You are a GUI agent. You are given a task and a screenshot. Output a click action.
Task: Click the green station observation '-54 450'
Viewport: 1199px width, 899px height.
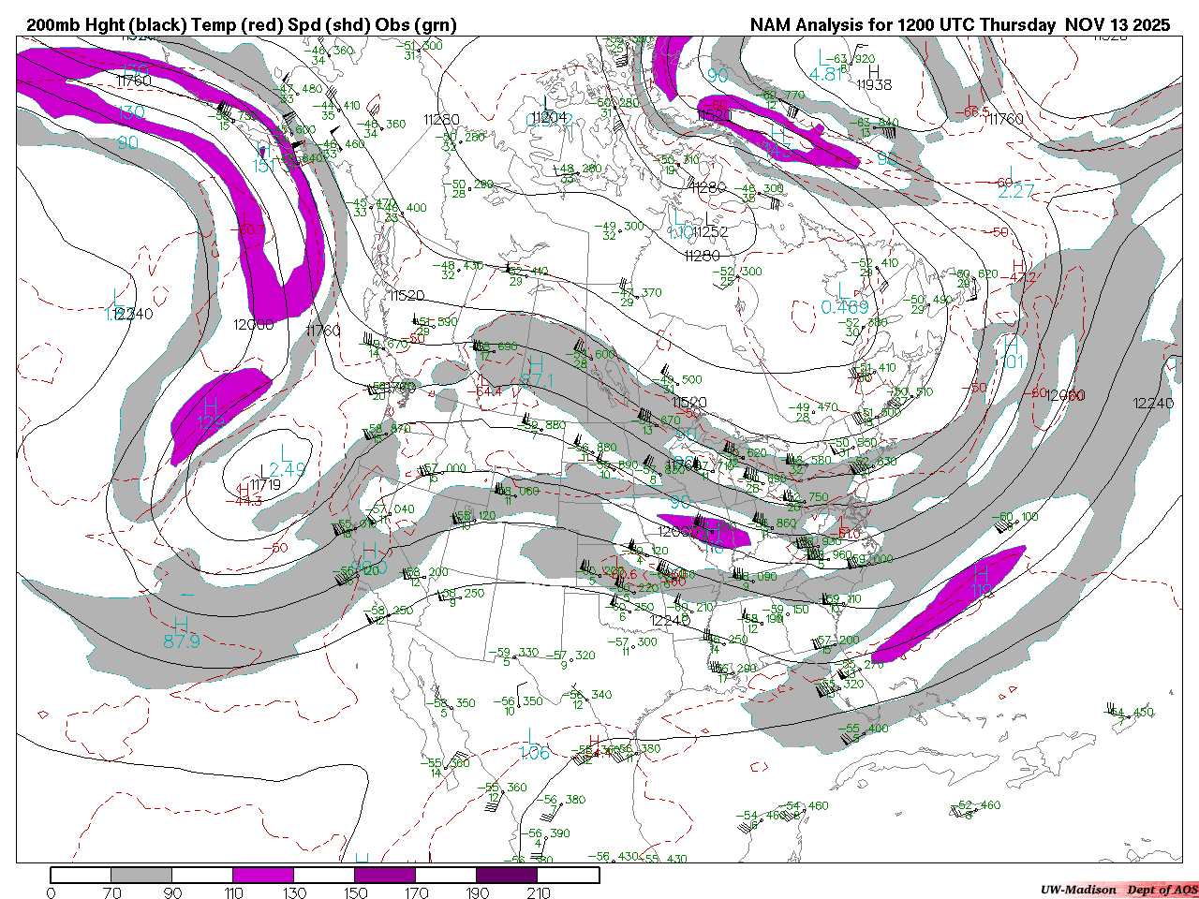point(1131,713)
